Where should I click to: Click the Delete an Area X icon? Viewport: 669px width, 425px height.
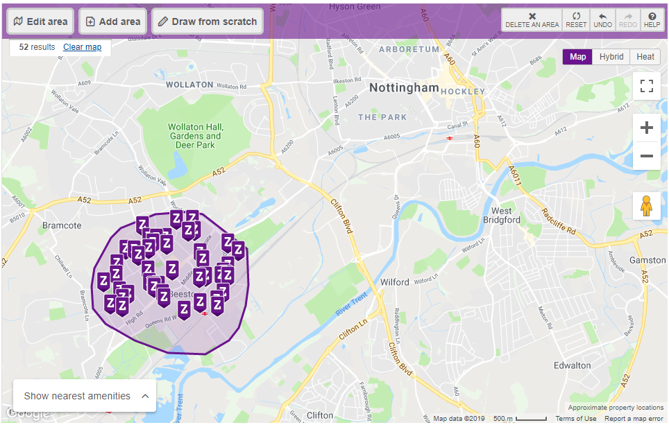click(532, 16)
